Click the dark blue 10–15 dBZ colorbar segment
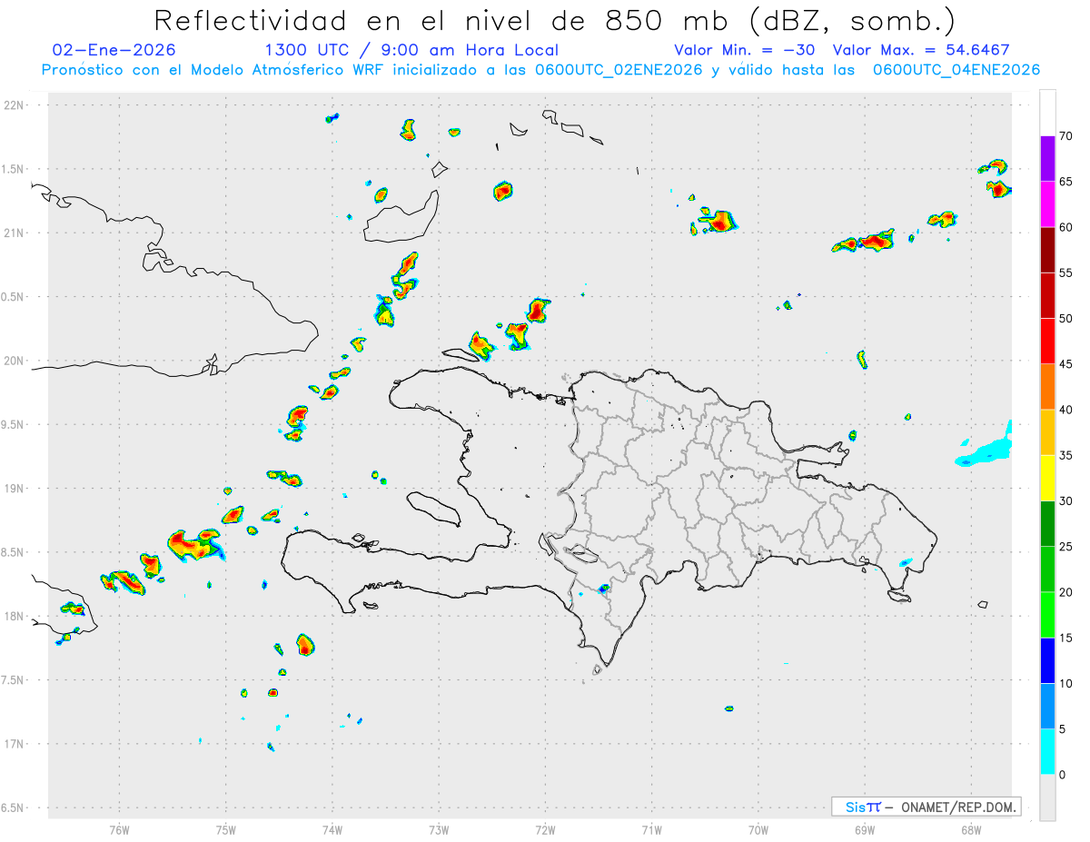 coord(1047,660)
